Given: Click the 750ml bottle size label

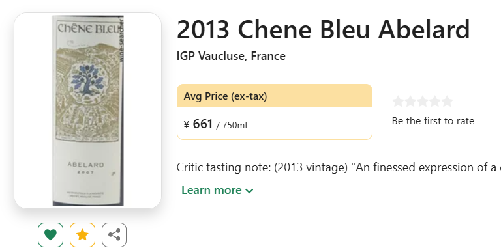Looking at the screenshot, I should click(235, 125).
